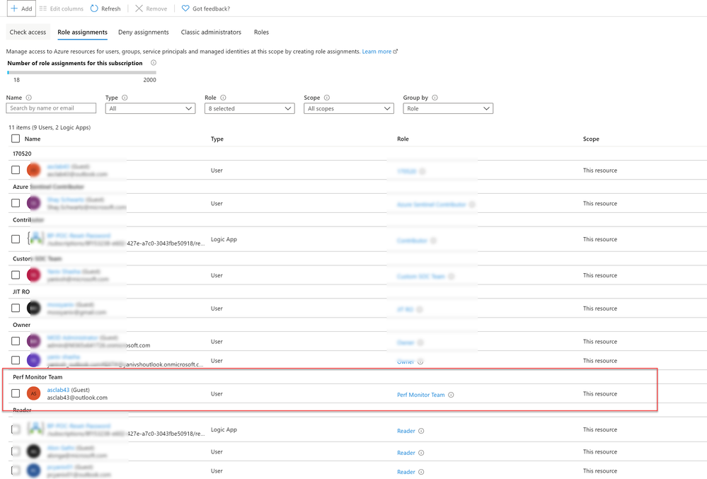Click info icon beside Logic App's Reader role
The width and height of the screenshot is (707, 479).
point(421,431)
